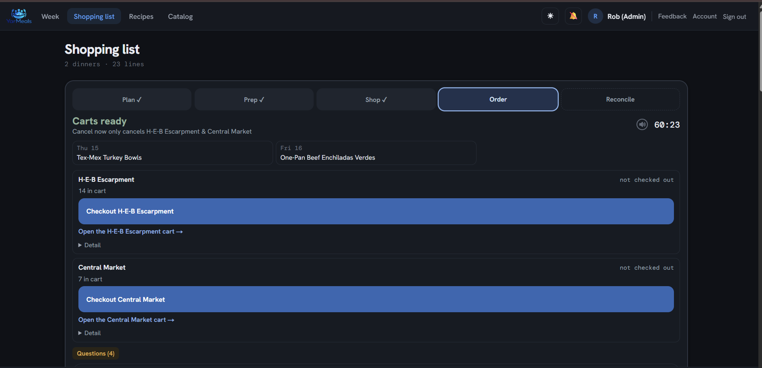Click Sign out

click(x=734, y=17)
